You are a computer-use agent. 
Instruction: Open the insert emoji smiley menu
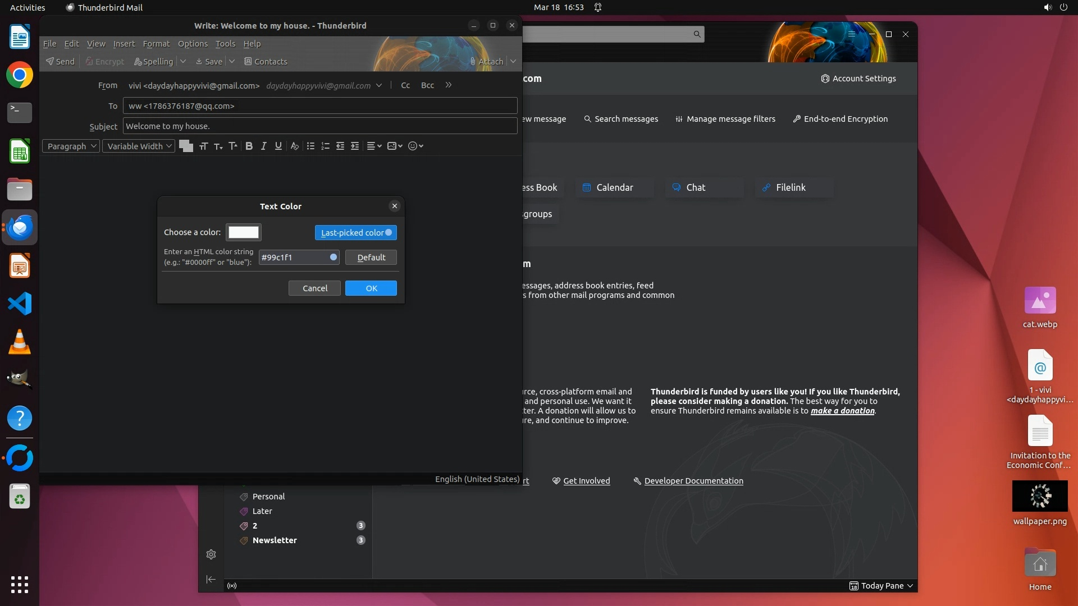[x=415, y=146]
